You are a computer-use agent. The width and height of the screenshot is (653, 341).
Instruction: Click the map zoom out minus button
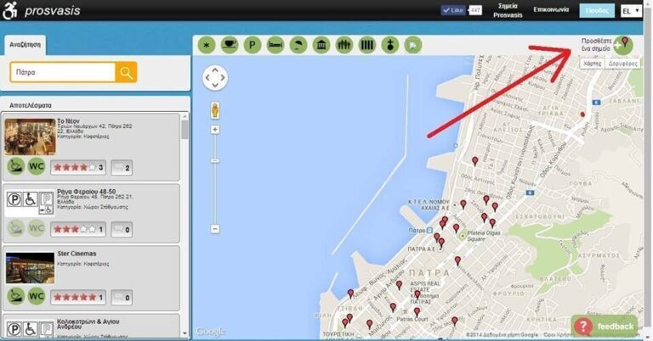(x=215, y=228)
